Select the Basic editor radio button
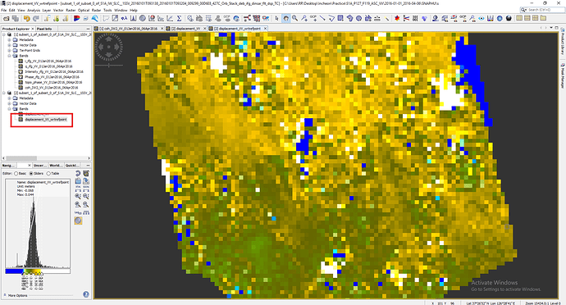The image size is (566, 305). point(21,174)
